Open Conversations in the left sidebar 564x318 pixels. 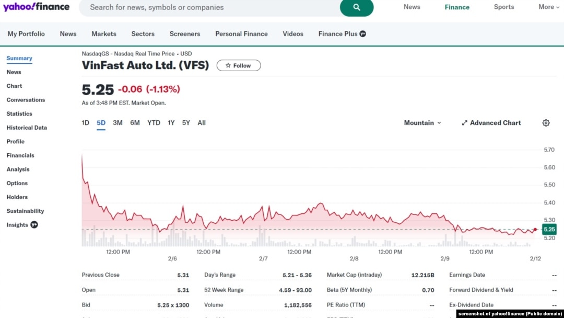pos(26,100)
